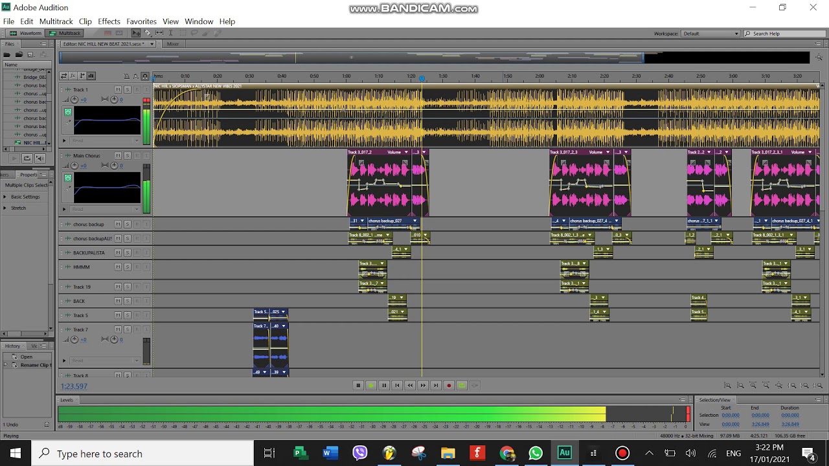Open Workspace Default dropdown
Screen dimensions: 829x466
(710, 34)
